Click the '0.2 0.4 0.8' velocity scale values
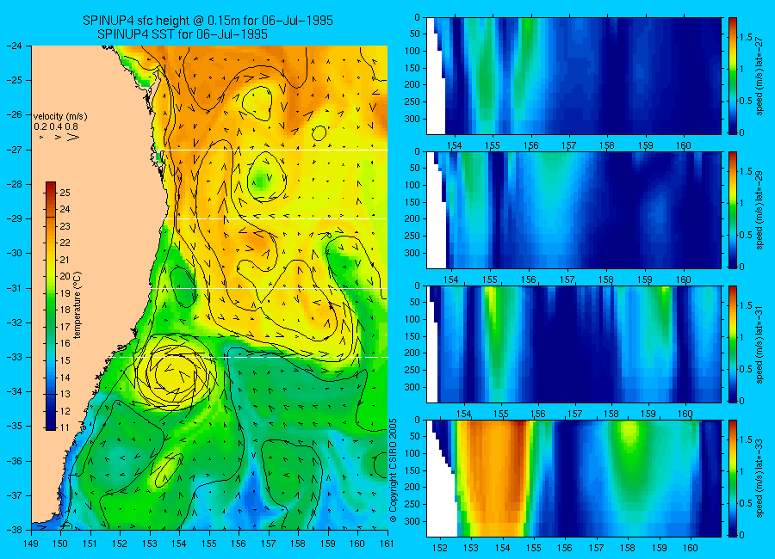 click(56, 126)
